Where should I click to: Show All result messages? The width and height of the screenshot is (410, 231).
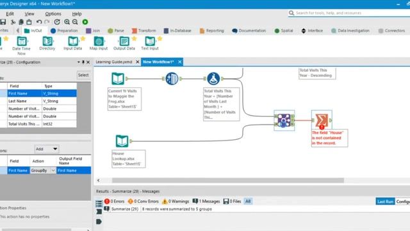coord(248,201)
